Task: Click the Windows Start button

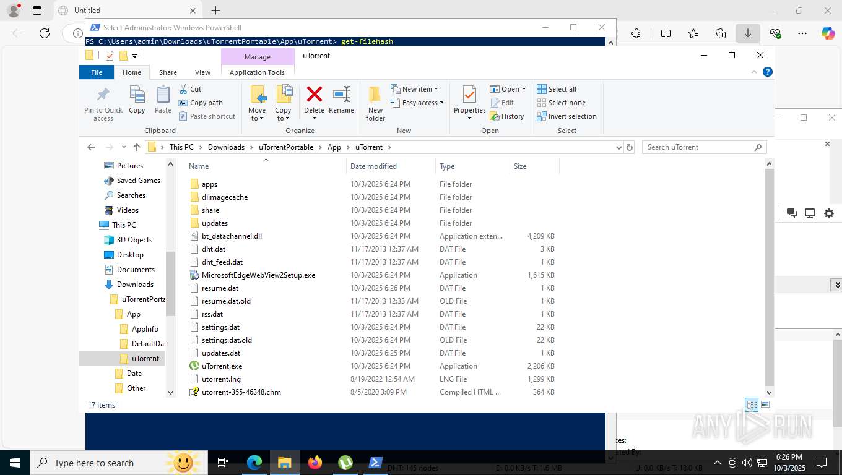Action: pos(15,463)
